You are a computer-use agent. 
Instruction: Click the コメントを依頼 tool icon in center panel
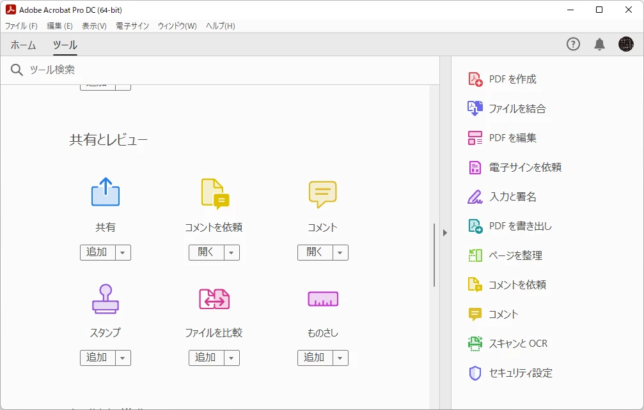[215, 194]
